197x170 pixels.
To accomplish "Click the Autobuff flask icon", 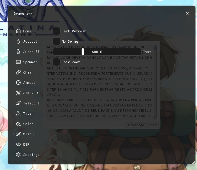I will coord(18,52).
